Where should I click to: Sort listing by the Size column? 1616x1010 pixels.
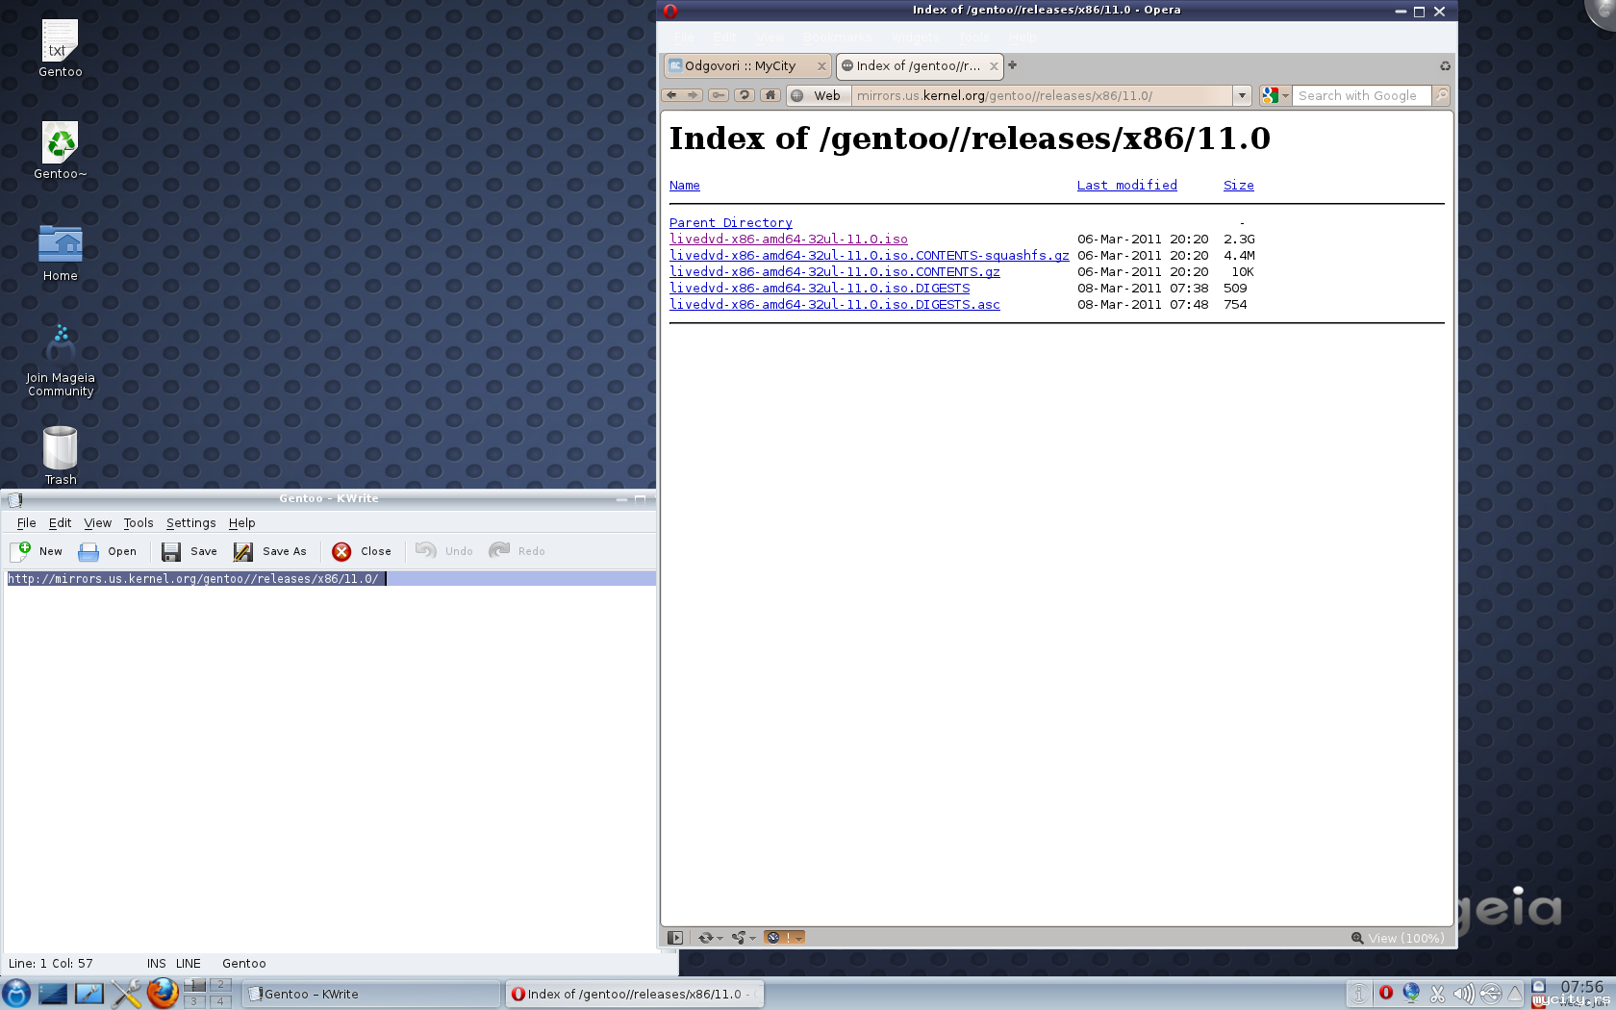pos(1239,186)
